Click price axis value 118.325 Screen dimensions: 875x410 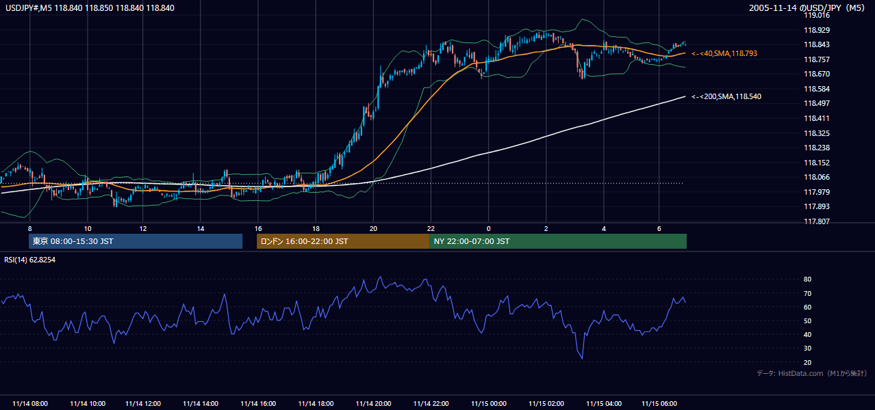coord(817,133)
